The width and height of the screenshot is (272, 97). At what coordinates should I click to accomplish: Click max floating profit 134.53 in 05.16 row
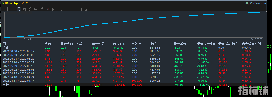coord(223,62)
